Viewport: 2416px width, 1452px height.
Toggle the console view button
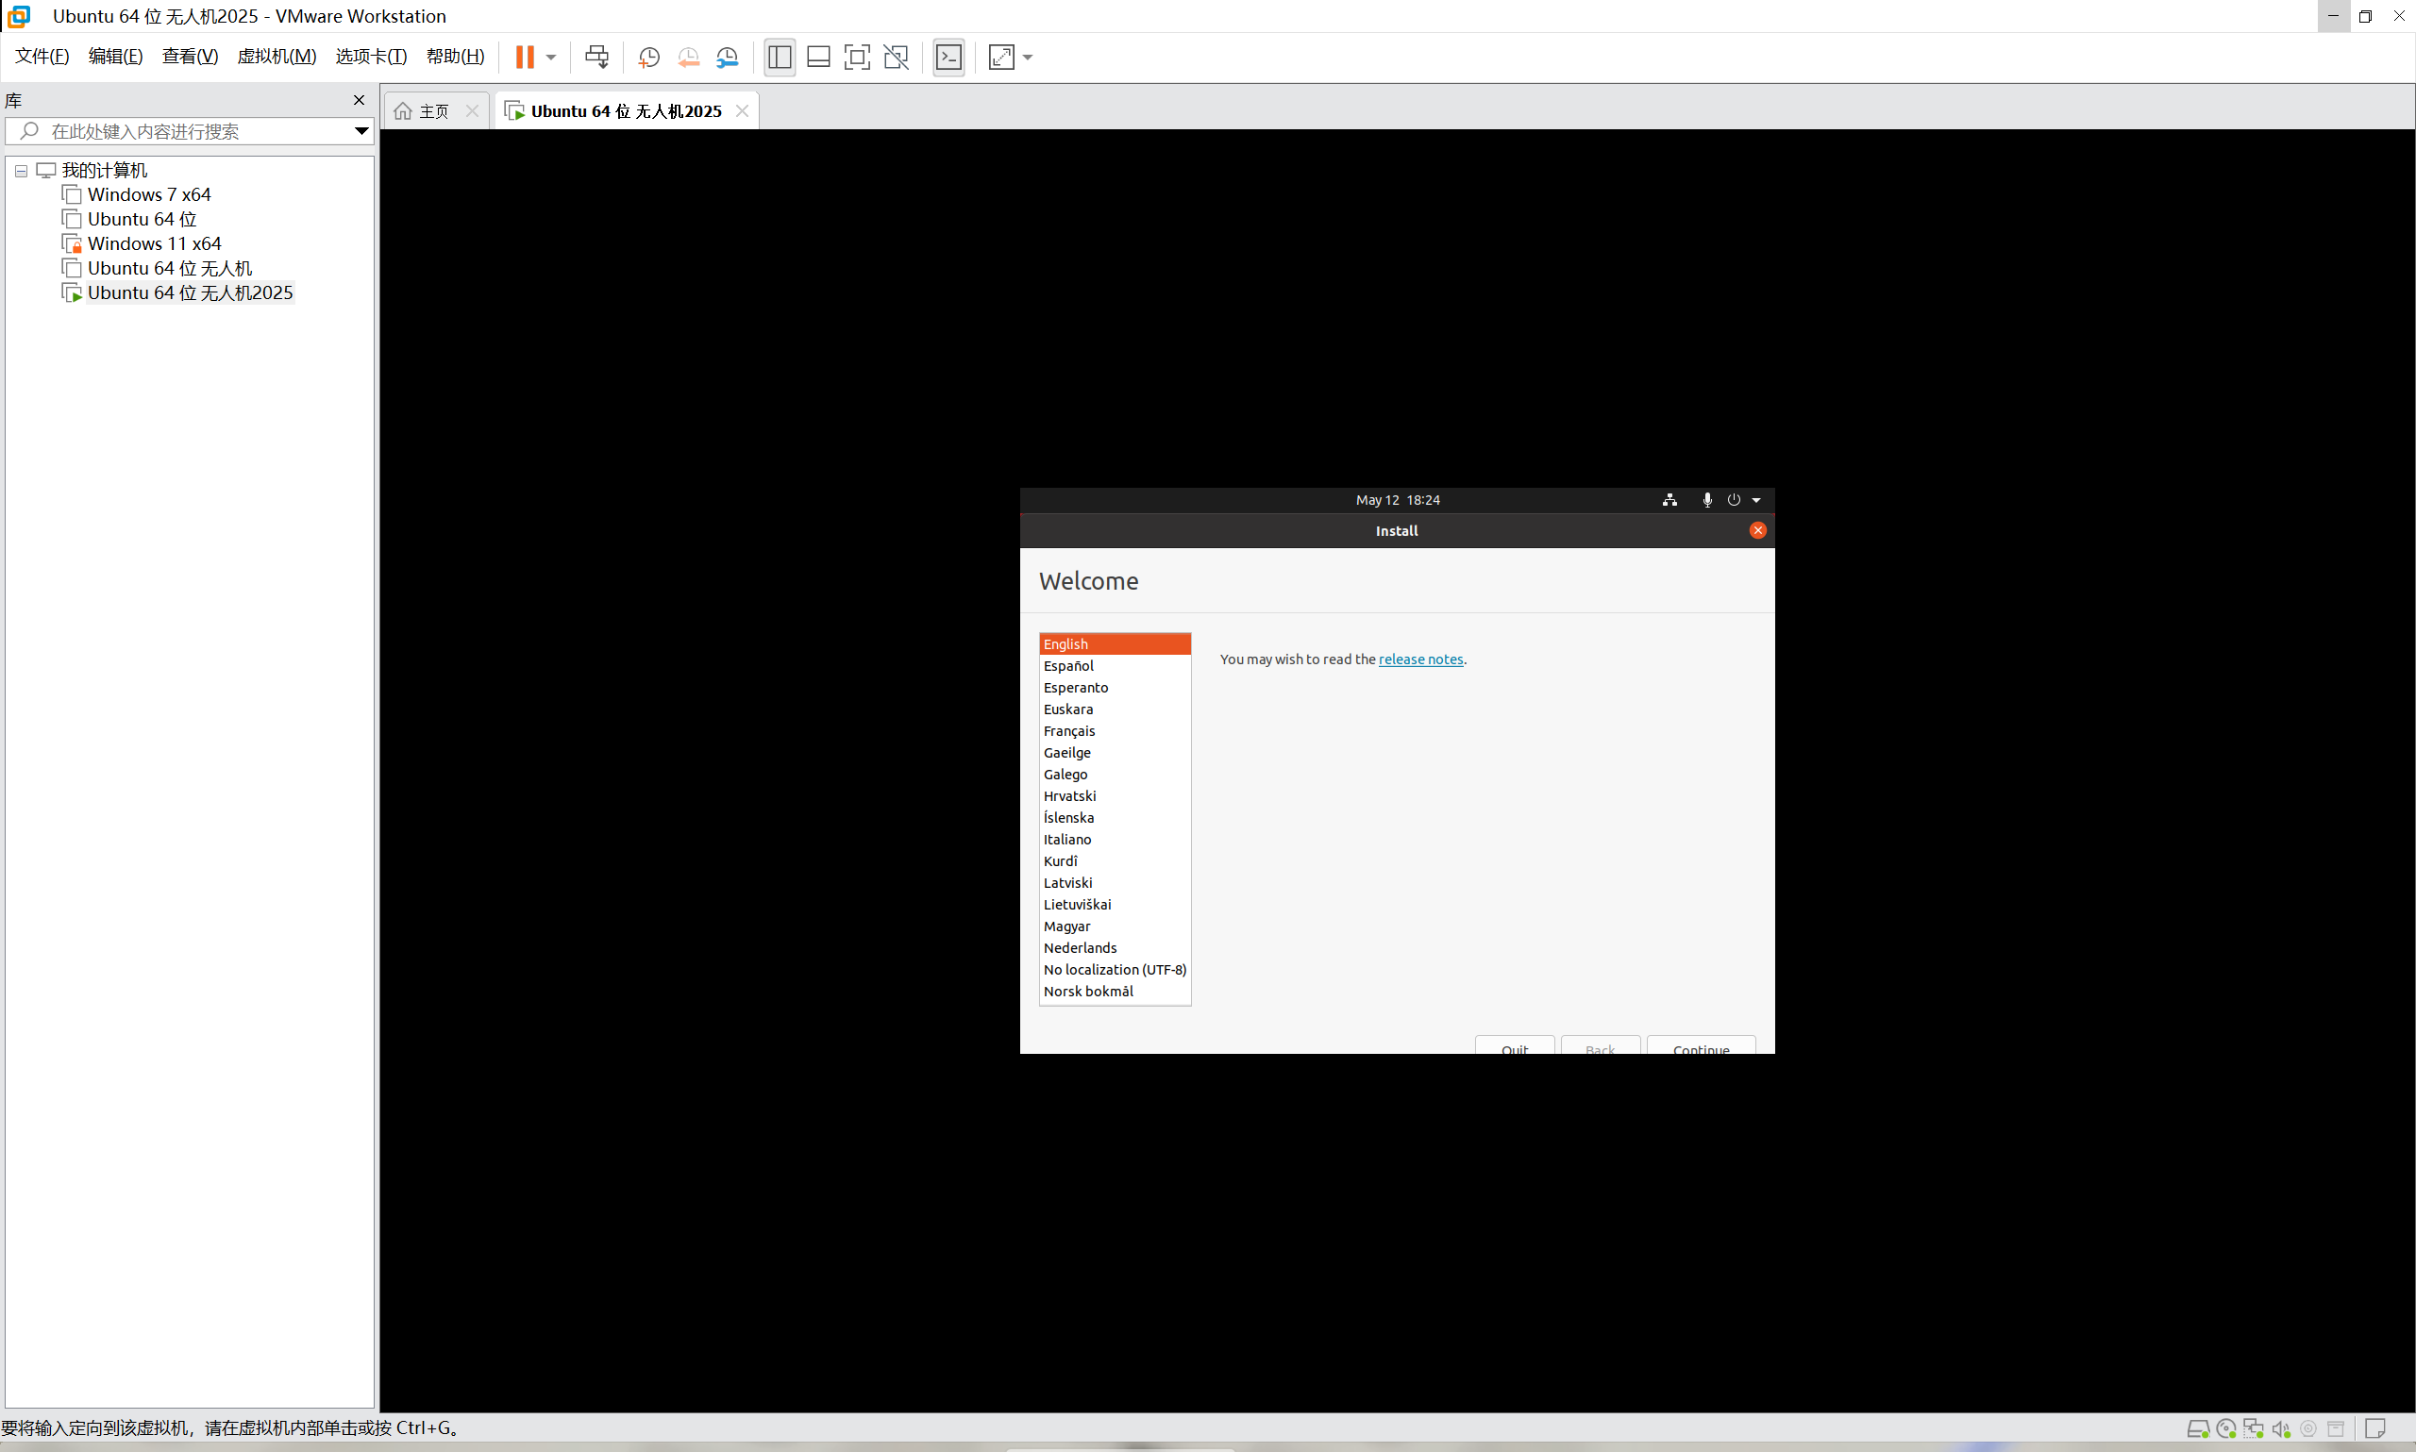949,57
